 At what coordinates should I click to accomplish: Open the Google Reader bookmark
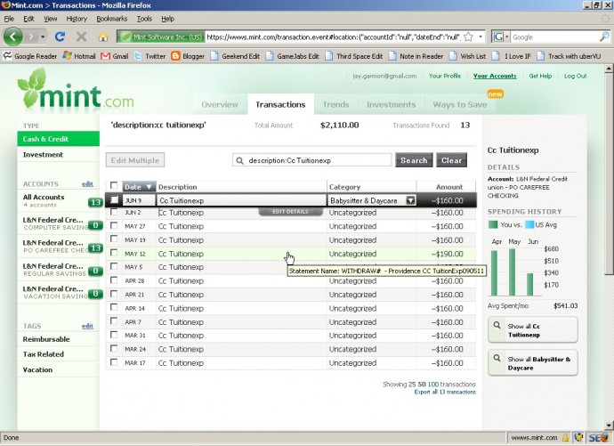[x=29, y=56]
